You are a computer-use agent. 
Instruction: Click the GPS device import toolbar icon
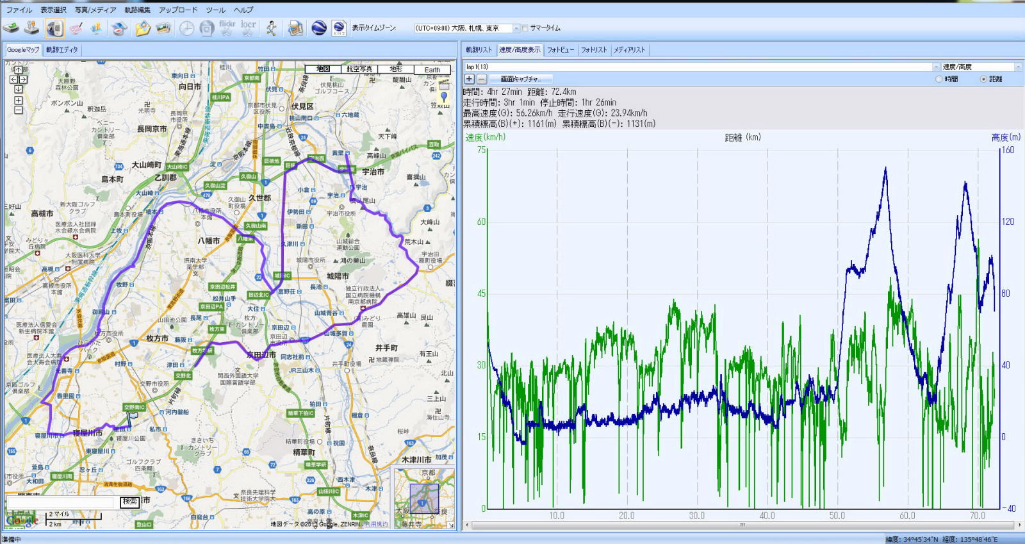(11, 28)
